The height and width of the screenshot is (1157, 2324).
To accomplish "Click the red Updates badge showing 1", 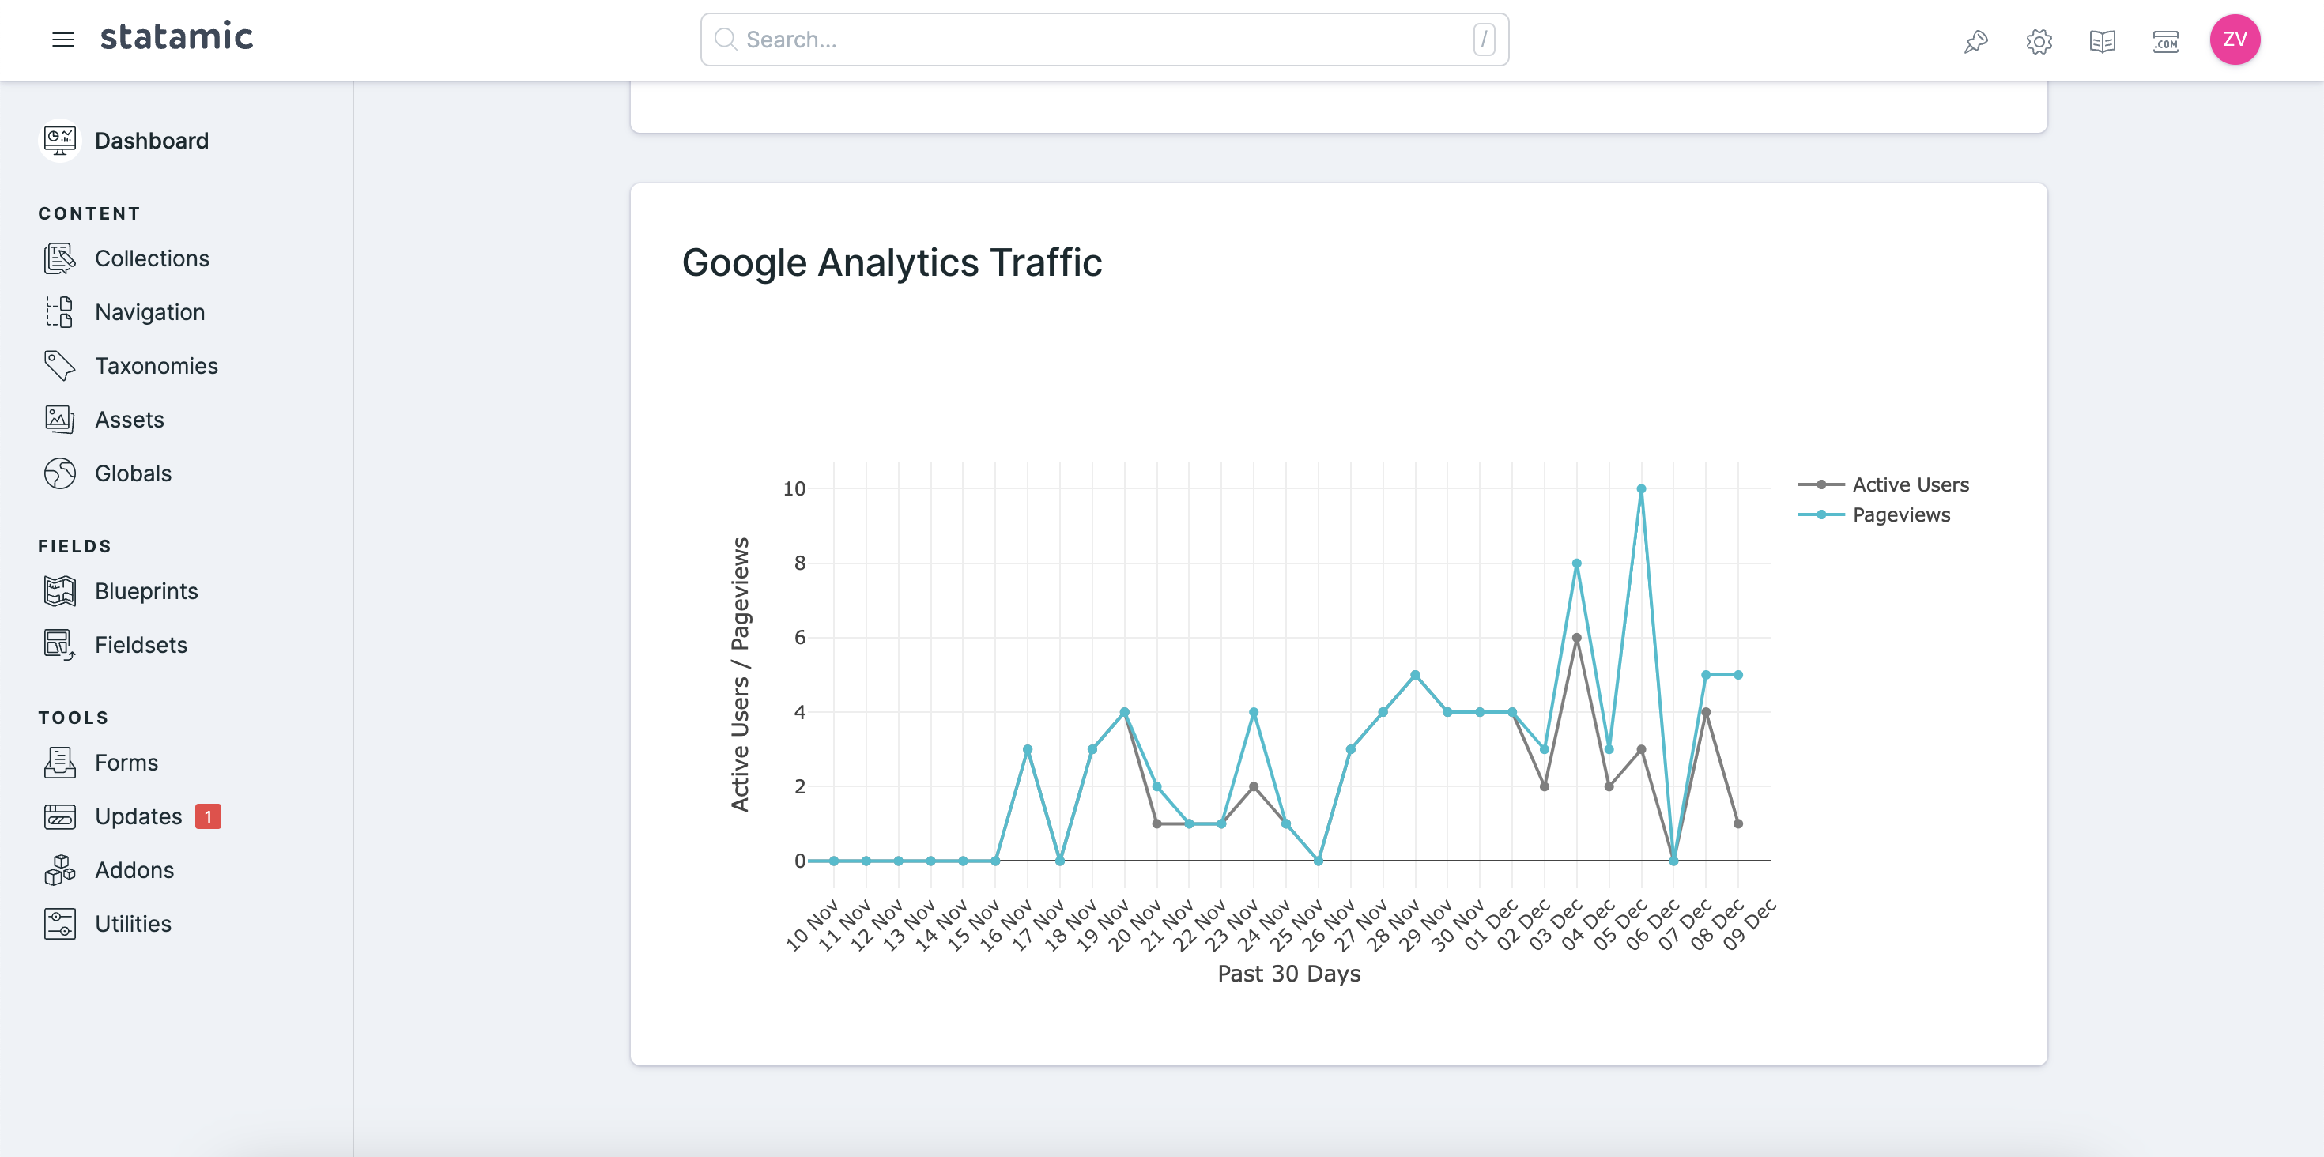I will coord(207,816).
